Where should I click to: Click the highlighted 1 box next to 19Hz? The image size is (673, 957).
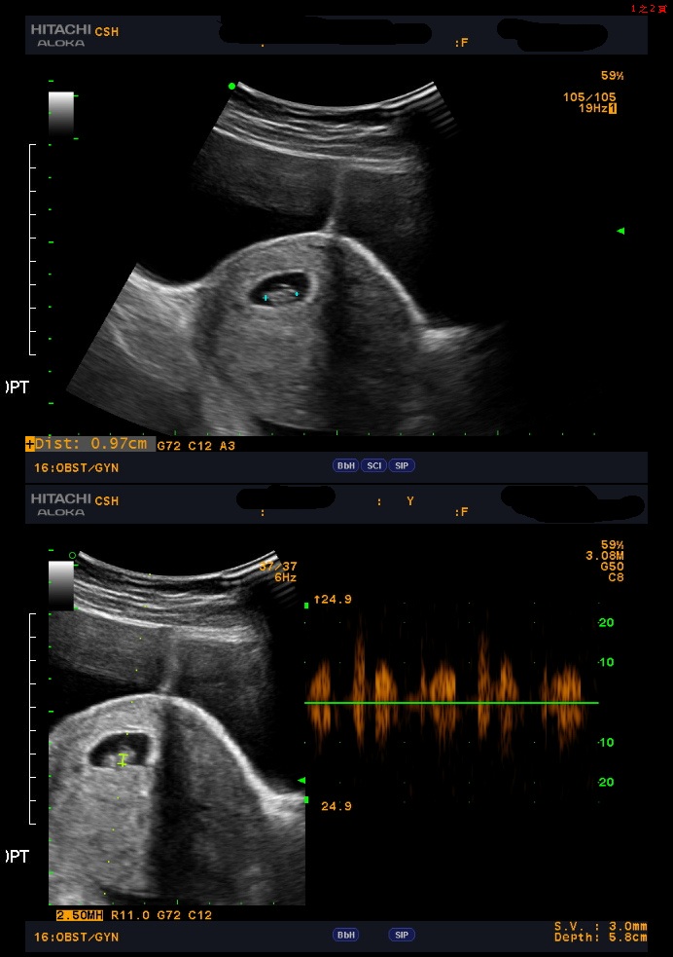click(x=613, y=108)
